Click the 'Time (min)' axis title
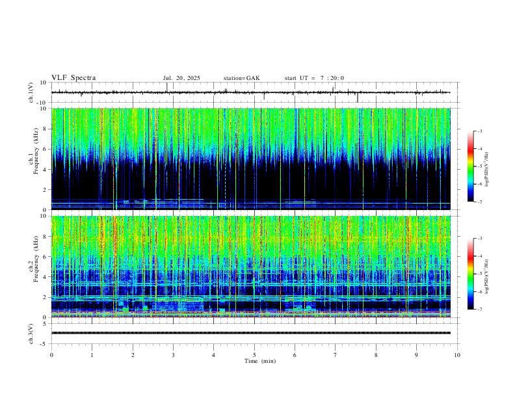Screen dimensions: 515x398 coord(260,361)
